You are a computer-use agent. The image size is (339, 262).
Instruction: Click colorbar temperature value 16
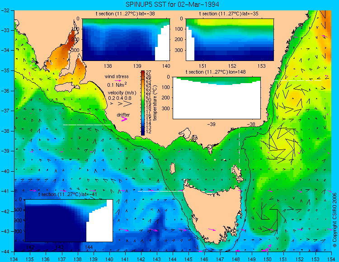[x=148, y=116]
